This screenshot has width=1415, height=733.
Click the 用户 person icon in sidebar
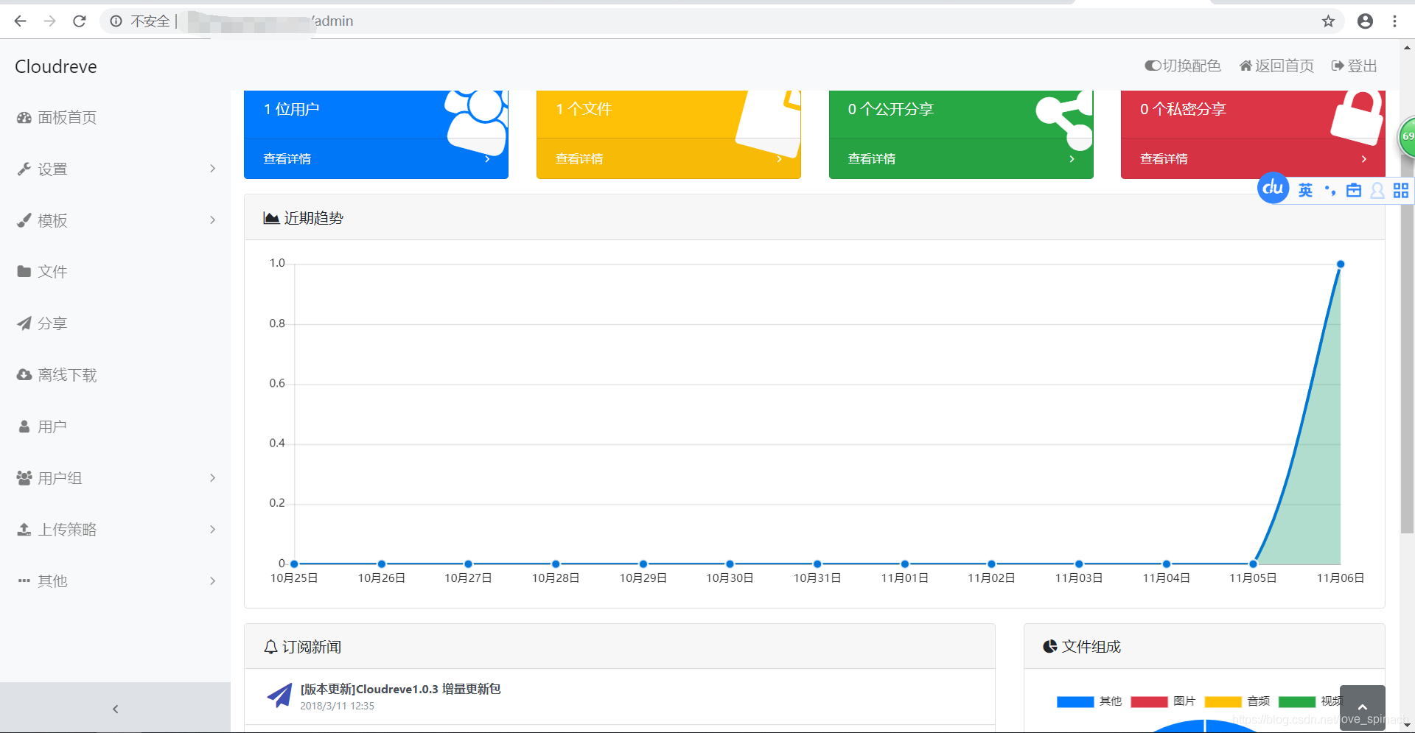(24, 427)
